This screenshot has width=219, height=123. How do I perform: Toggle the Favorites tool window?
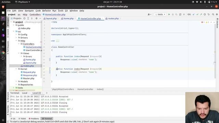pos(8,110)
